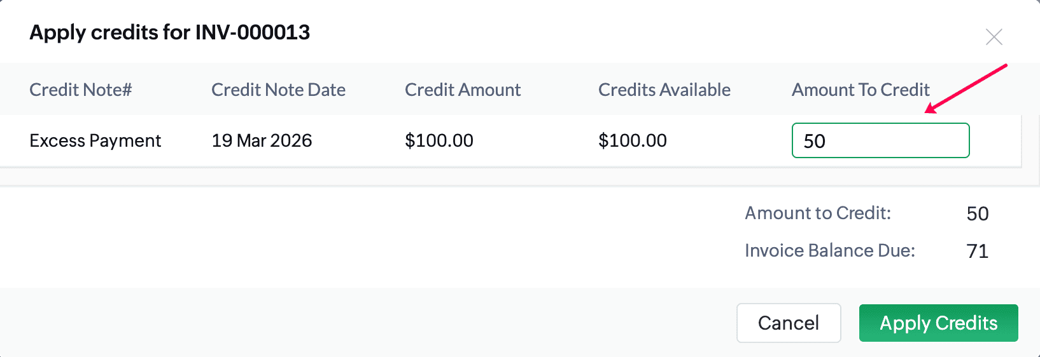Click the 'Apply credits for' title text
Viewport: 1040px width, 357px height.
coord(111,32)
